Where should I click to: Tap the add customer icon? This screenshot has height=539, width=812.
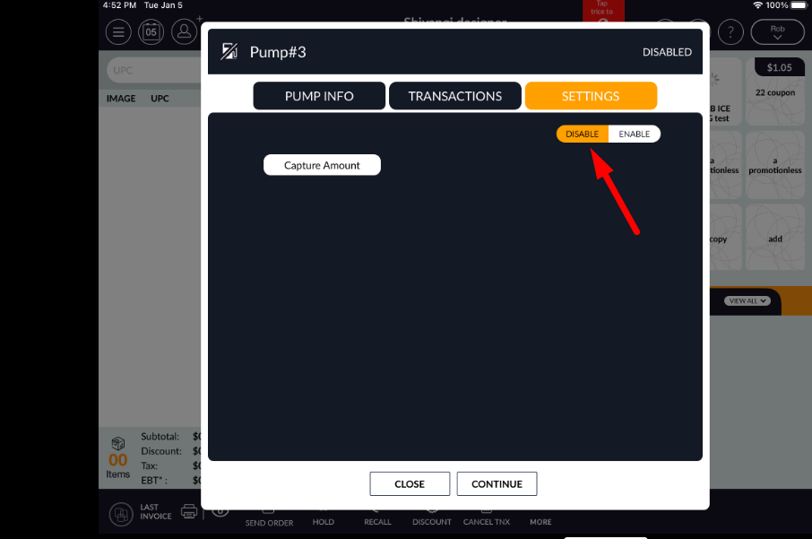click(x=184, y=33)
